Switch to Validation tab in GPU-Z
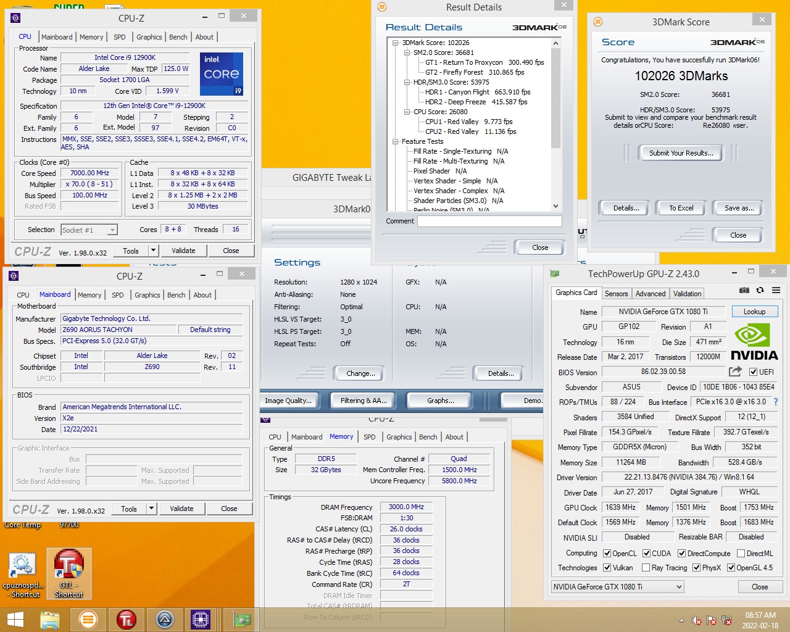Screen dimensions: 790x632 (x=687, y=294)
